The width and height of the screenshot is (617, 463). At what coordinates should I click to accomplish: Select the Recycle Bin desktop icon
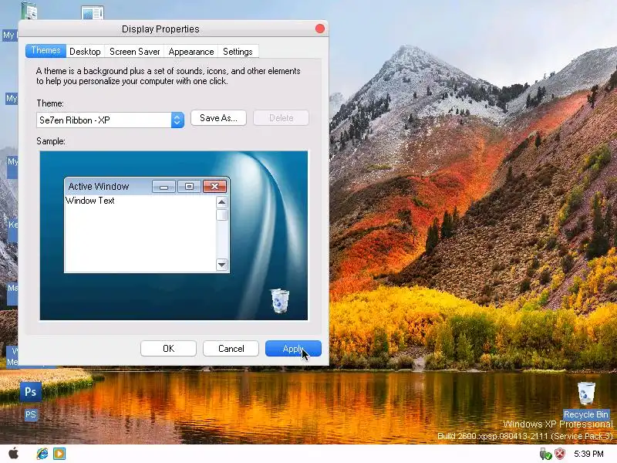586,400
